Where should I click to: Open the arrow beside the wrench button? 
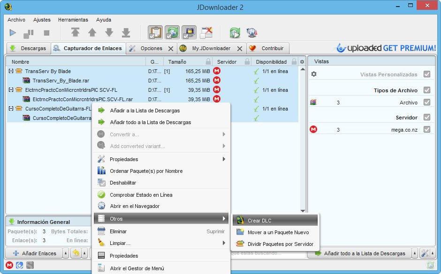coord(433,253)
